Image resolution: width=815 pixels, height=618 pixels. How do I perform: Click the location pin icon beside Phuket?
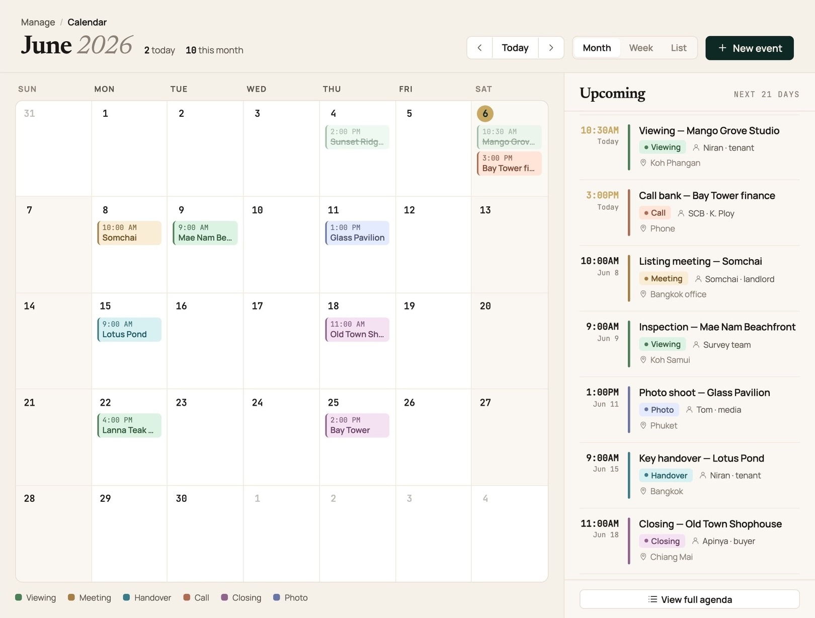pos(643,425)
